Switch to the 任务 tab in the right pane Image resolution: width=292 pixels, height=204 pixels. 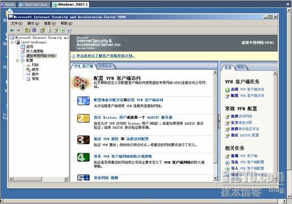point(228,67)
